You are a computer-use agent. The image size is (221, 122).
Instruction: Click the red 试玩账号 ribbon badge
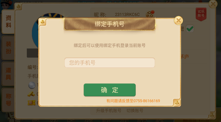[x=201, y=14]
